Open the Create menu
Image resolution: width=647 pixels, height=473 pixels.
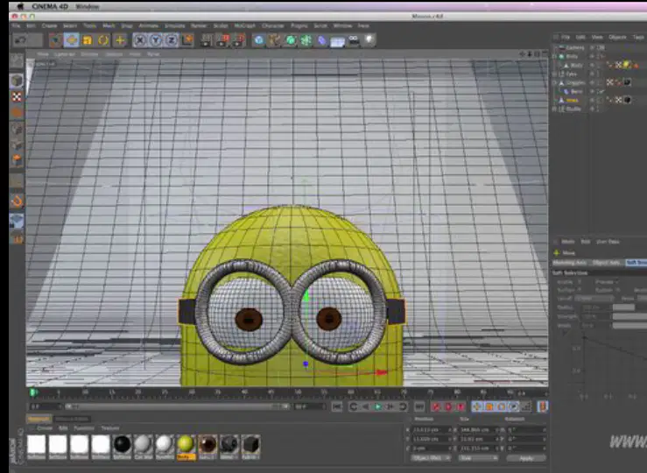click(x=50, y=25)
